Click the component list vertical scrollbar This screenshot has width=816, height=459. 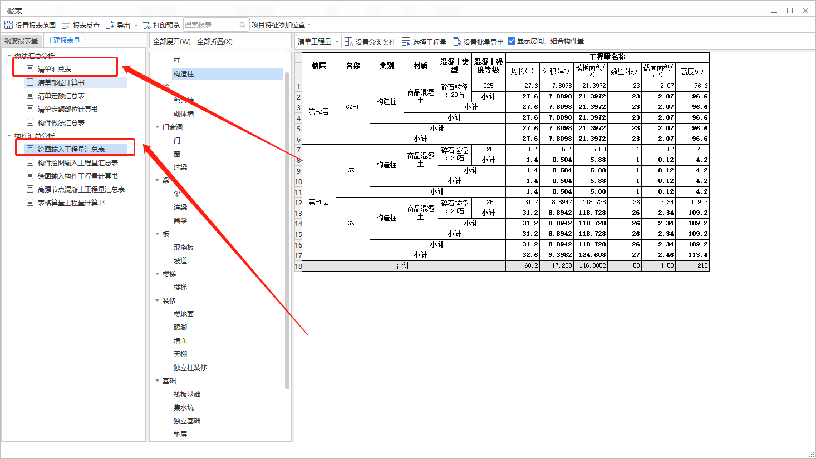tap(287, 230)
